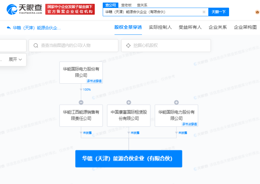Click the avatar icon at top right
Image resolution: width=260 pixels, height=184 pixels.
pyautogui.click(x=257, y=12)
